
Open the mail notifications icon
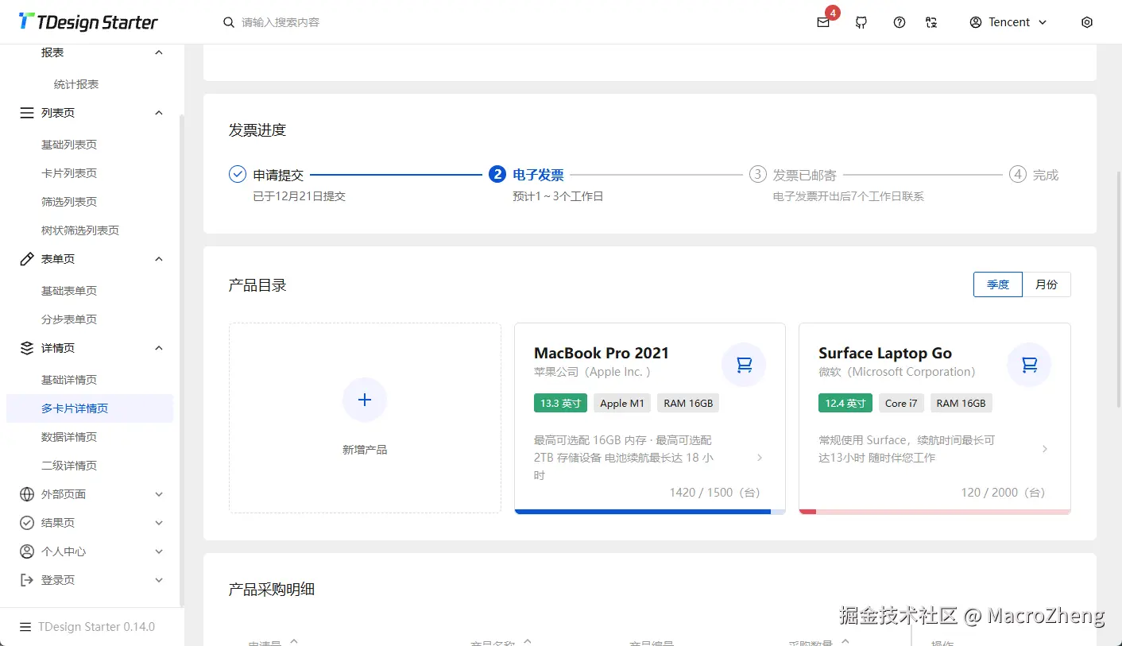(x=823, y=22)
